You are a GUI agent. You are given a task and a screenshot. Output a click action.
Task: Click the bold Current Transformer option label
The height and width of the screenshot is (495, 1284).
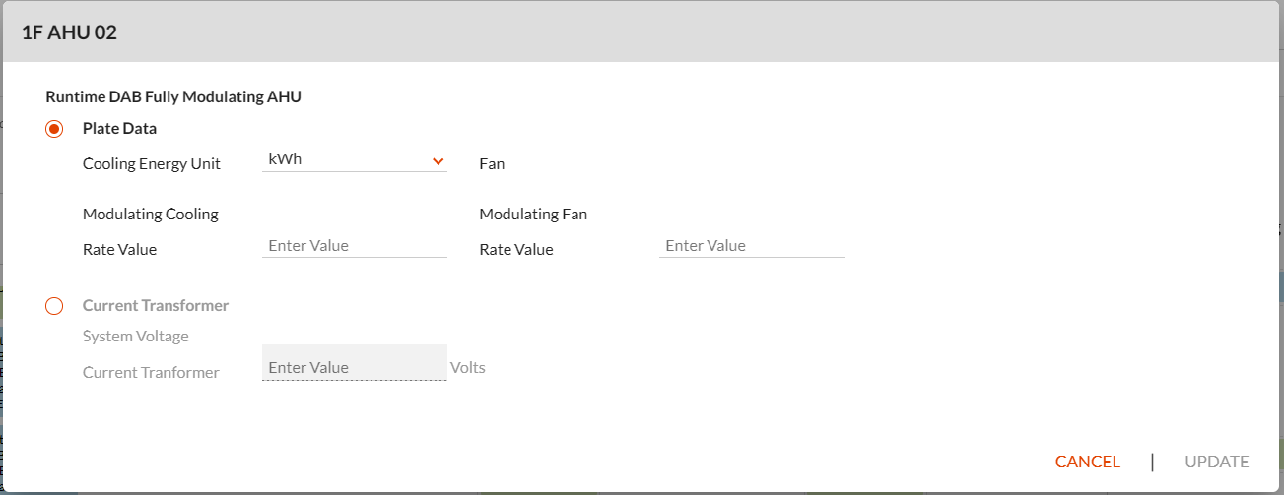(x=156, y=305)
